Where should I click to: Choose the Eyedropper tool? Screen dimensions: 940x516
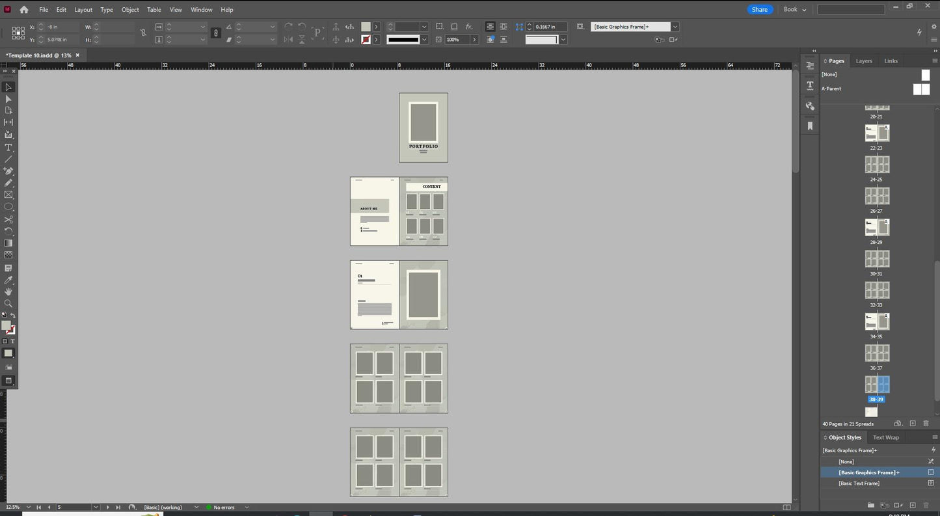point(8,280)
